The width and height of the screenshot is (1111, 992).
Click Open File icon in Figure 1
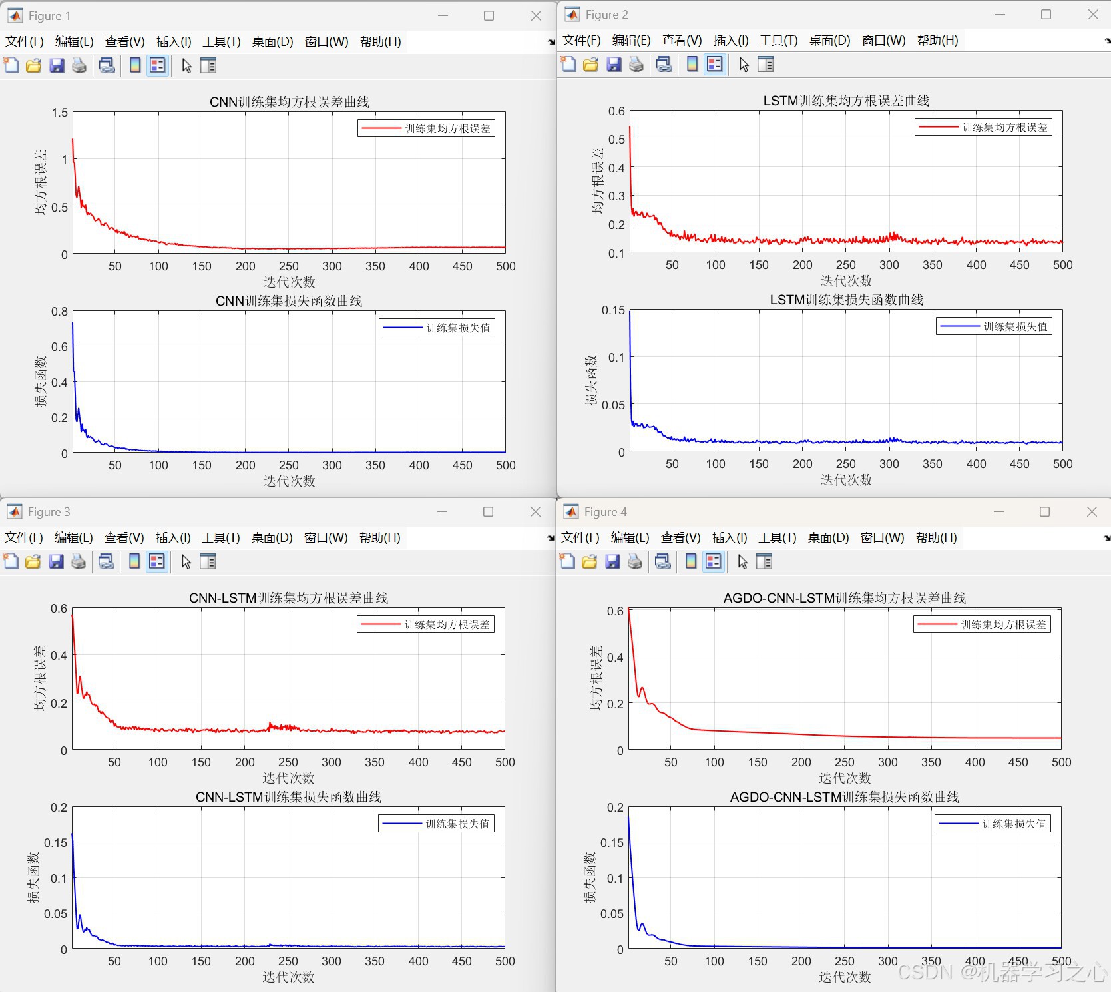[x=34, y=65]
